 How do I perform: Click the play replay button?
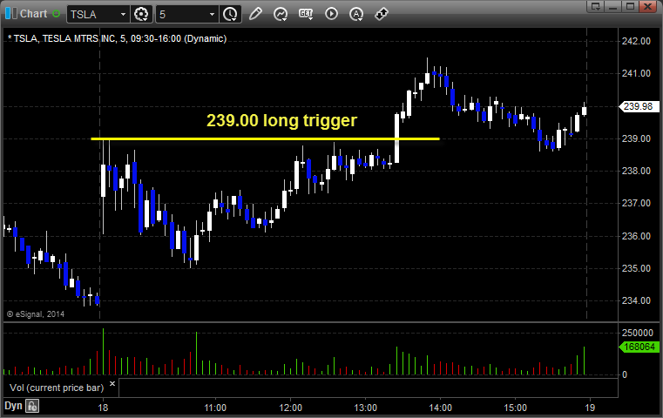pyautogui.click(x=331, y=14)
